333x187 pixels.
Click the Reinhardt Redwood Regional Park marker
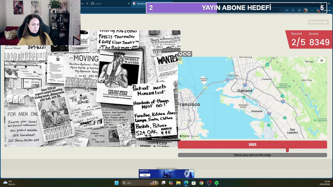pyautogui.click(x=290, y=86)
